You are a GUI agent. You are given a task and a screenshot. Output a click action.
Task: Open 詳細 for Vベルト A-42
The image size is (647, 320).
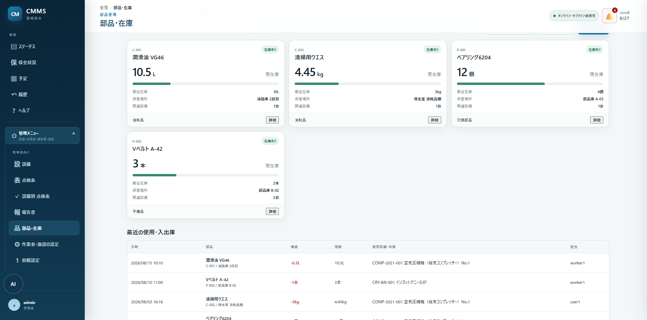point(272,212)
